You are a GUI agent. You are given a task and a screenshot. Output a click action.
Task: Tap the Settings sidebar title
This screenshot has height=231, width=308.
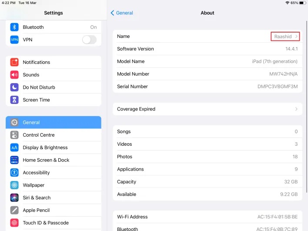point(54,13)
